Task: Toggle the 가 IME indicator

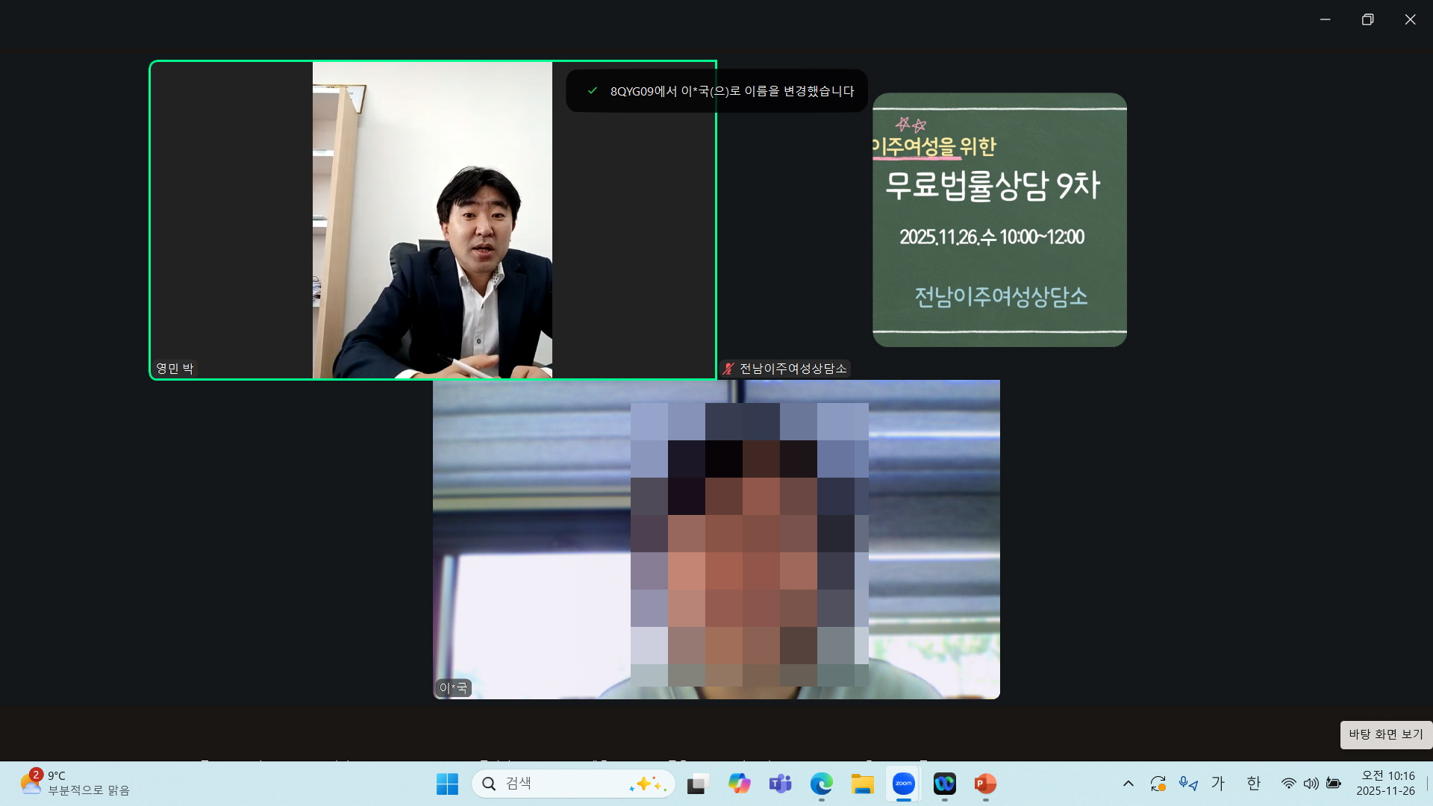Action: point(1218,783)
